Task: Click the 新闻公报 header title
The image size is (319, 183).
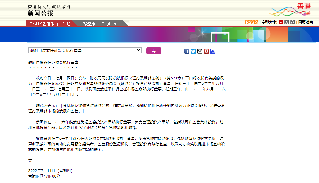Action: (x=40, y=13)
